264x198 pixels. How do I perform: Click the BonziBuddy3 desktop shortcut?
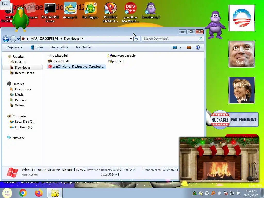pyautogui.click(x=151, y=11)
